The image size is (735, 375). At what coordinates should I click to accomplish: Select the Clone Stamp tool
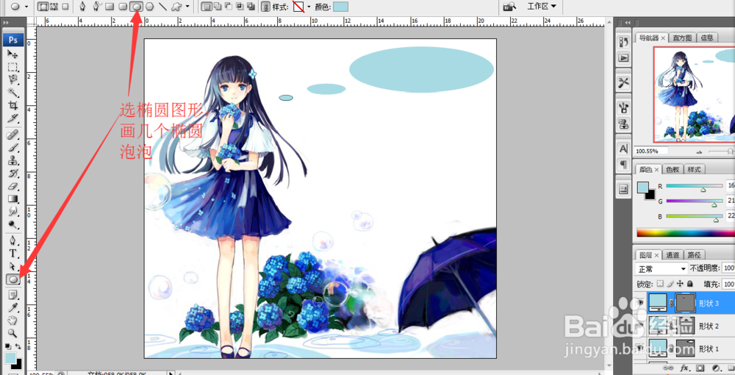(12, 161)
